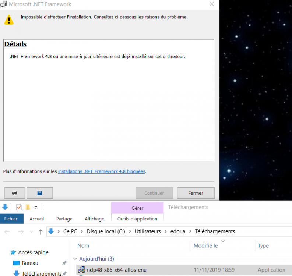Click the yellow warning triangle icon
292x276 pixels.
(9, 20)
